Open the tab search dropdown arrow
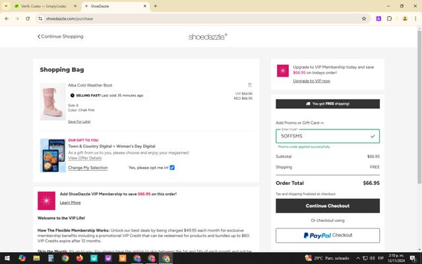 [x=6, y=6]
